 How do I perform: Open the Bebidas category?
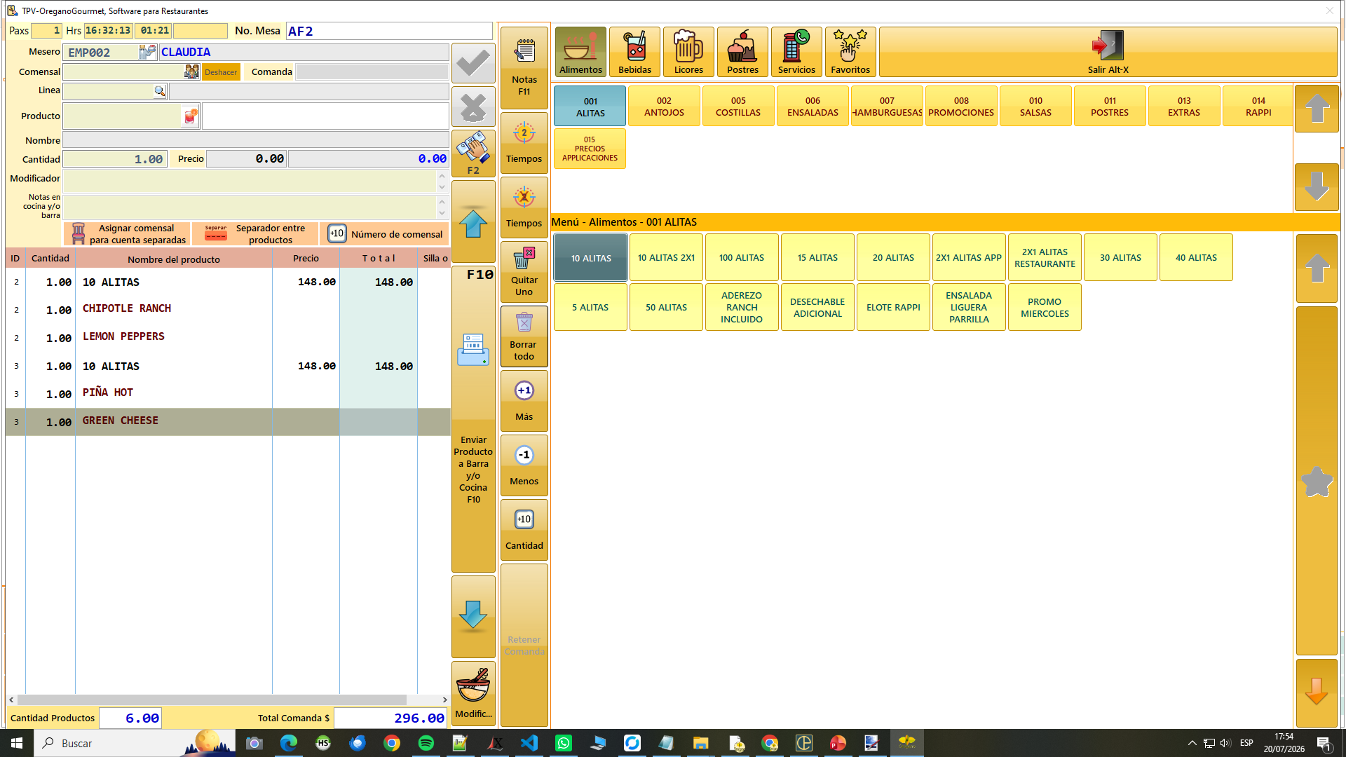coord(634,52)
